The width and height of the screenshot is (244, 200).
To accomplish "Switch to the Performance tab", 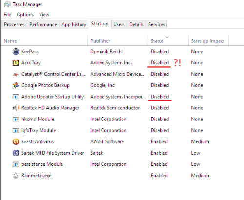I will click(43, 24).
